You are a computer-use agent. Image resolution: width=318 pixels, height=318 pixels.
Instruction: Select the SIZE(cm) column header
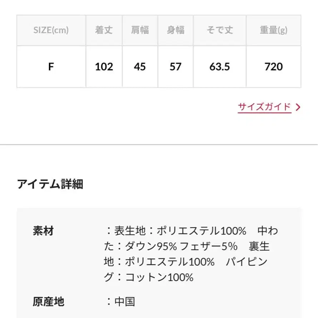coord(51,30)
